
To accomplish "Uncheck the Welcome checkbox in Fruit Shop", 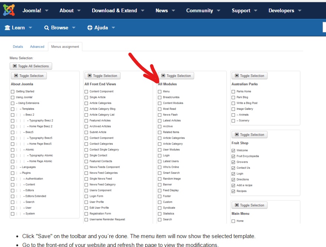I will [x=233, y=150].
